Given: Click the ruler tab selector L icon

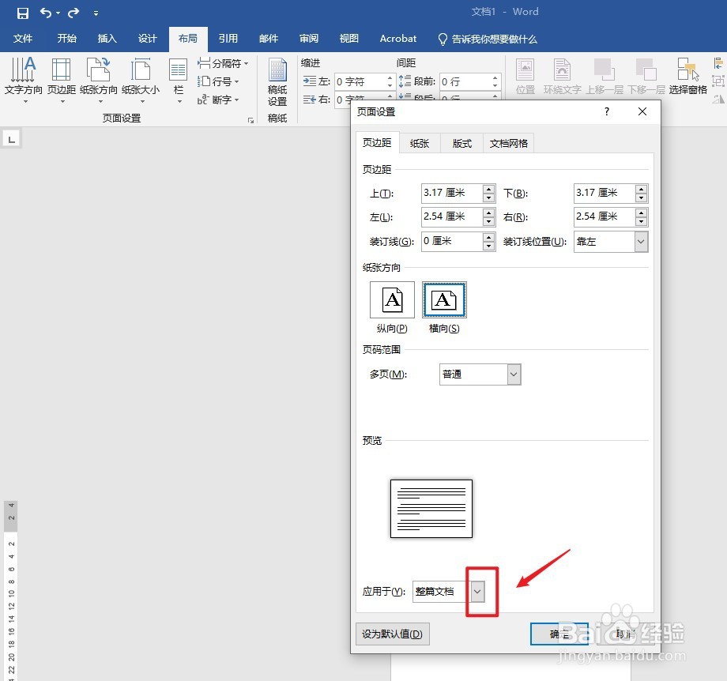Looking at the screenshot, I should (12, 139).
